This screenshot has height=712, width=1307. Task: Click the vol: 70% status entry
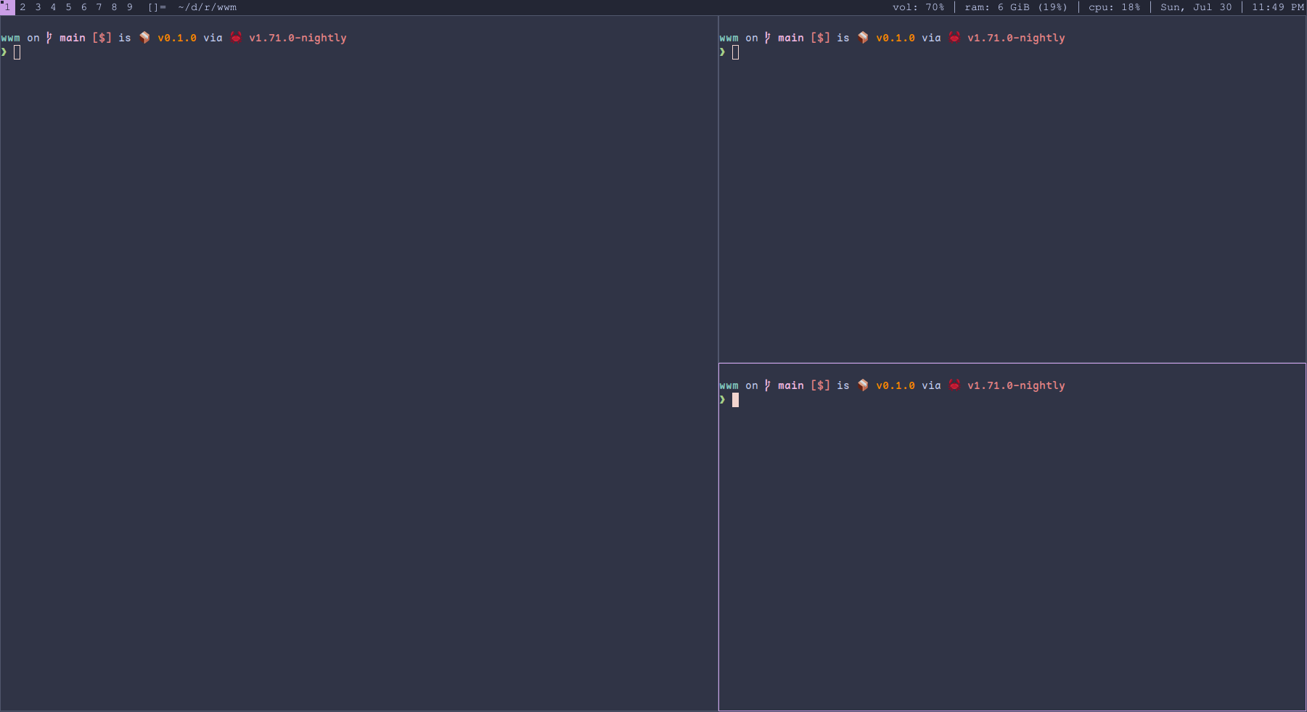click(918, 7)
